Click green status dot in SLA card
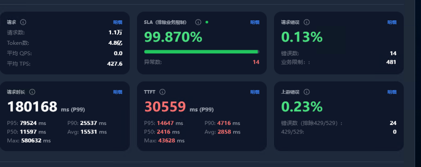Image resolution: width=421 pixels, height=167 pixels. tap(207, 22)
